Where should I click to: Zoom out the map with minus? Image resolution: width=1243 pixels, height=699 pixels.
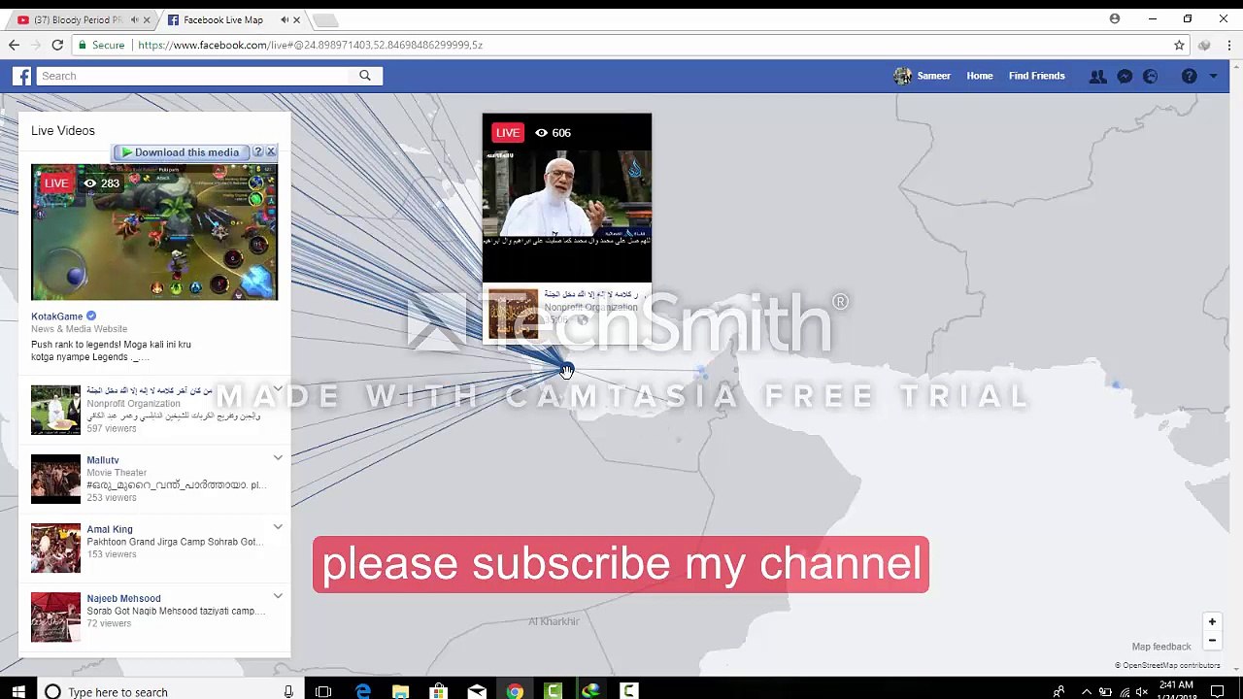(1212, 640)
